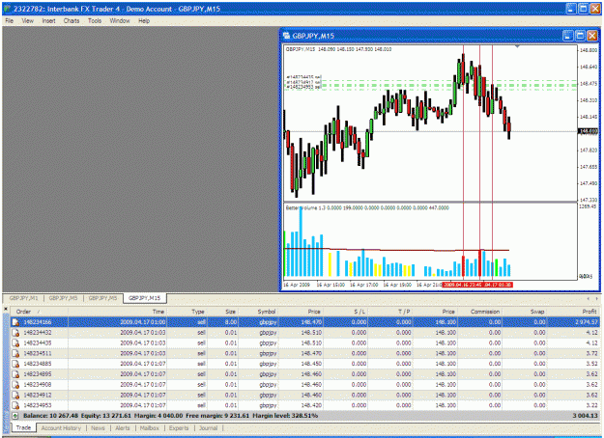
Task: Click the 3.72 profit of order 148234511
Action: click(x=591, y=353)
